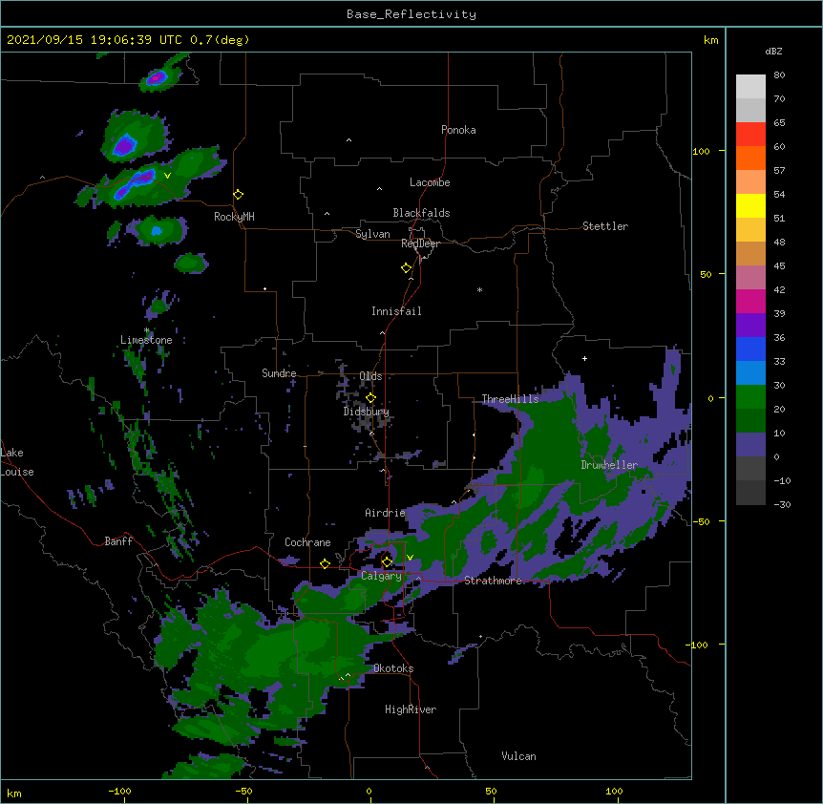Click the Vulcan town label
823x804 pixels.
pyautogui.click(x=518, y=756)
